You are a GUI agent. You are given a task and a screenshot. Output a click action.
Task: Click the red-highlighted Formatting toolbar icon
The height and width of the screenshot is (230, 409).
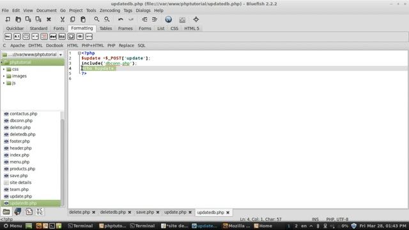[44, 36]
